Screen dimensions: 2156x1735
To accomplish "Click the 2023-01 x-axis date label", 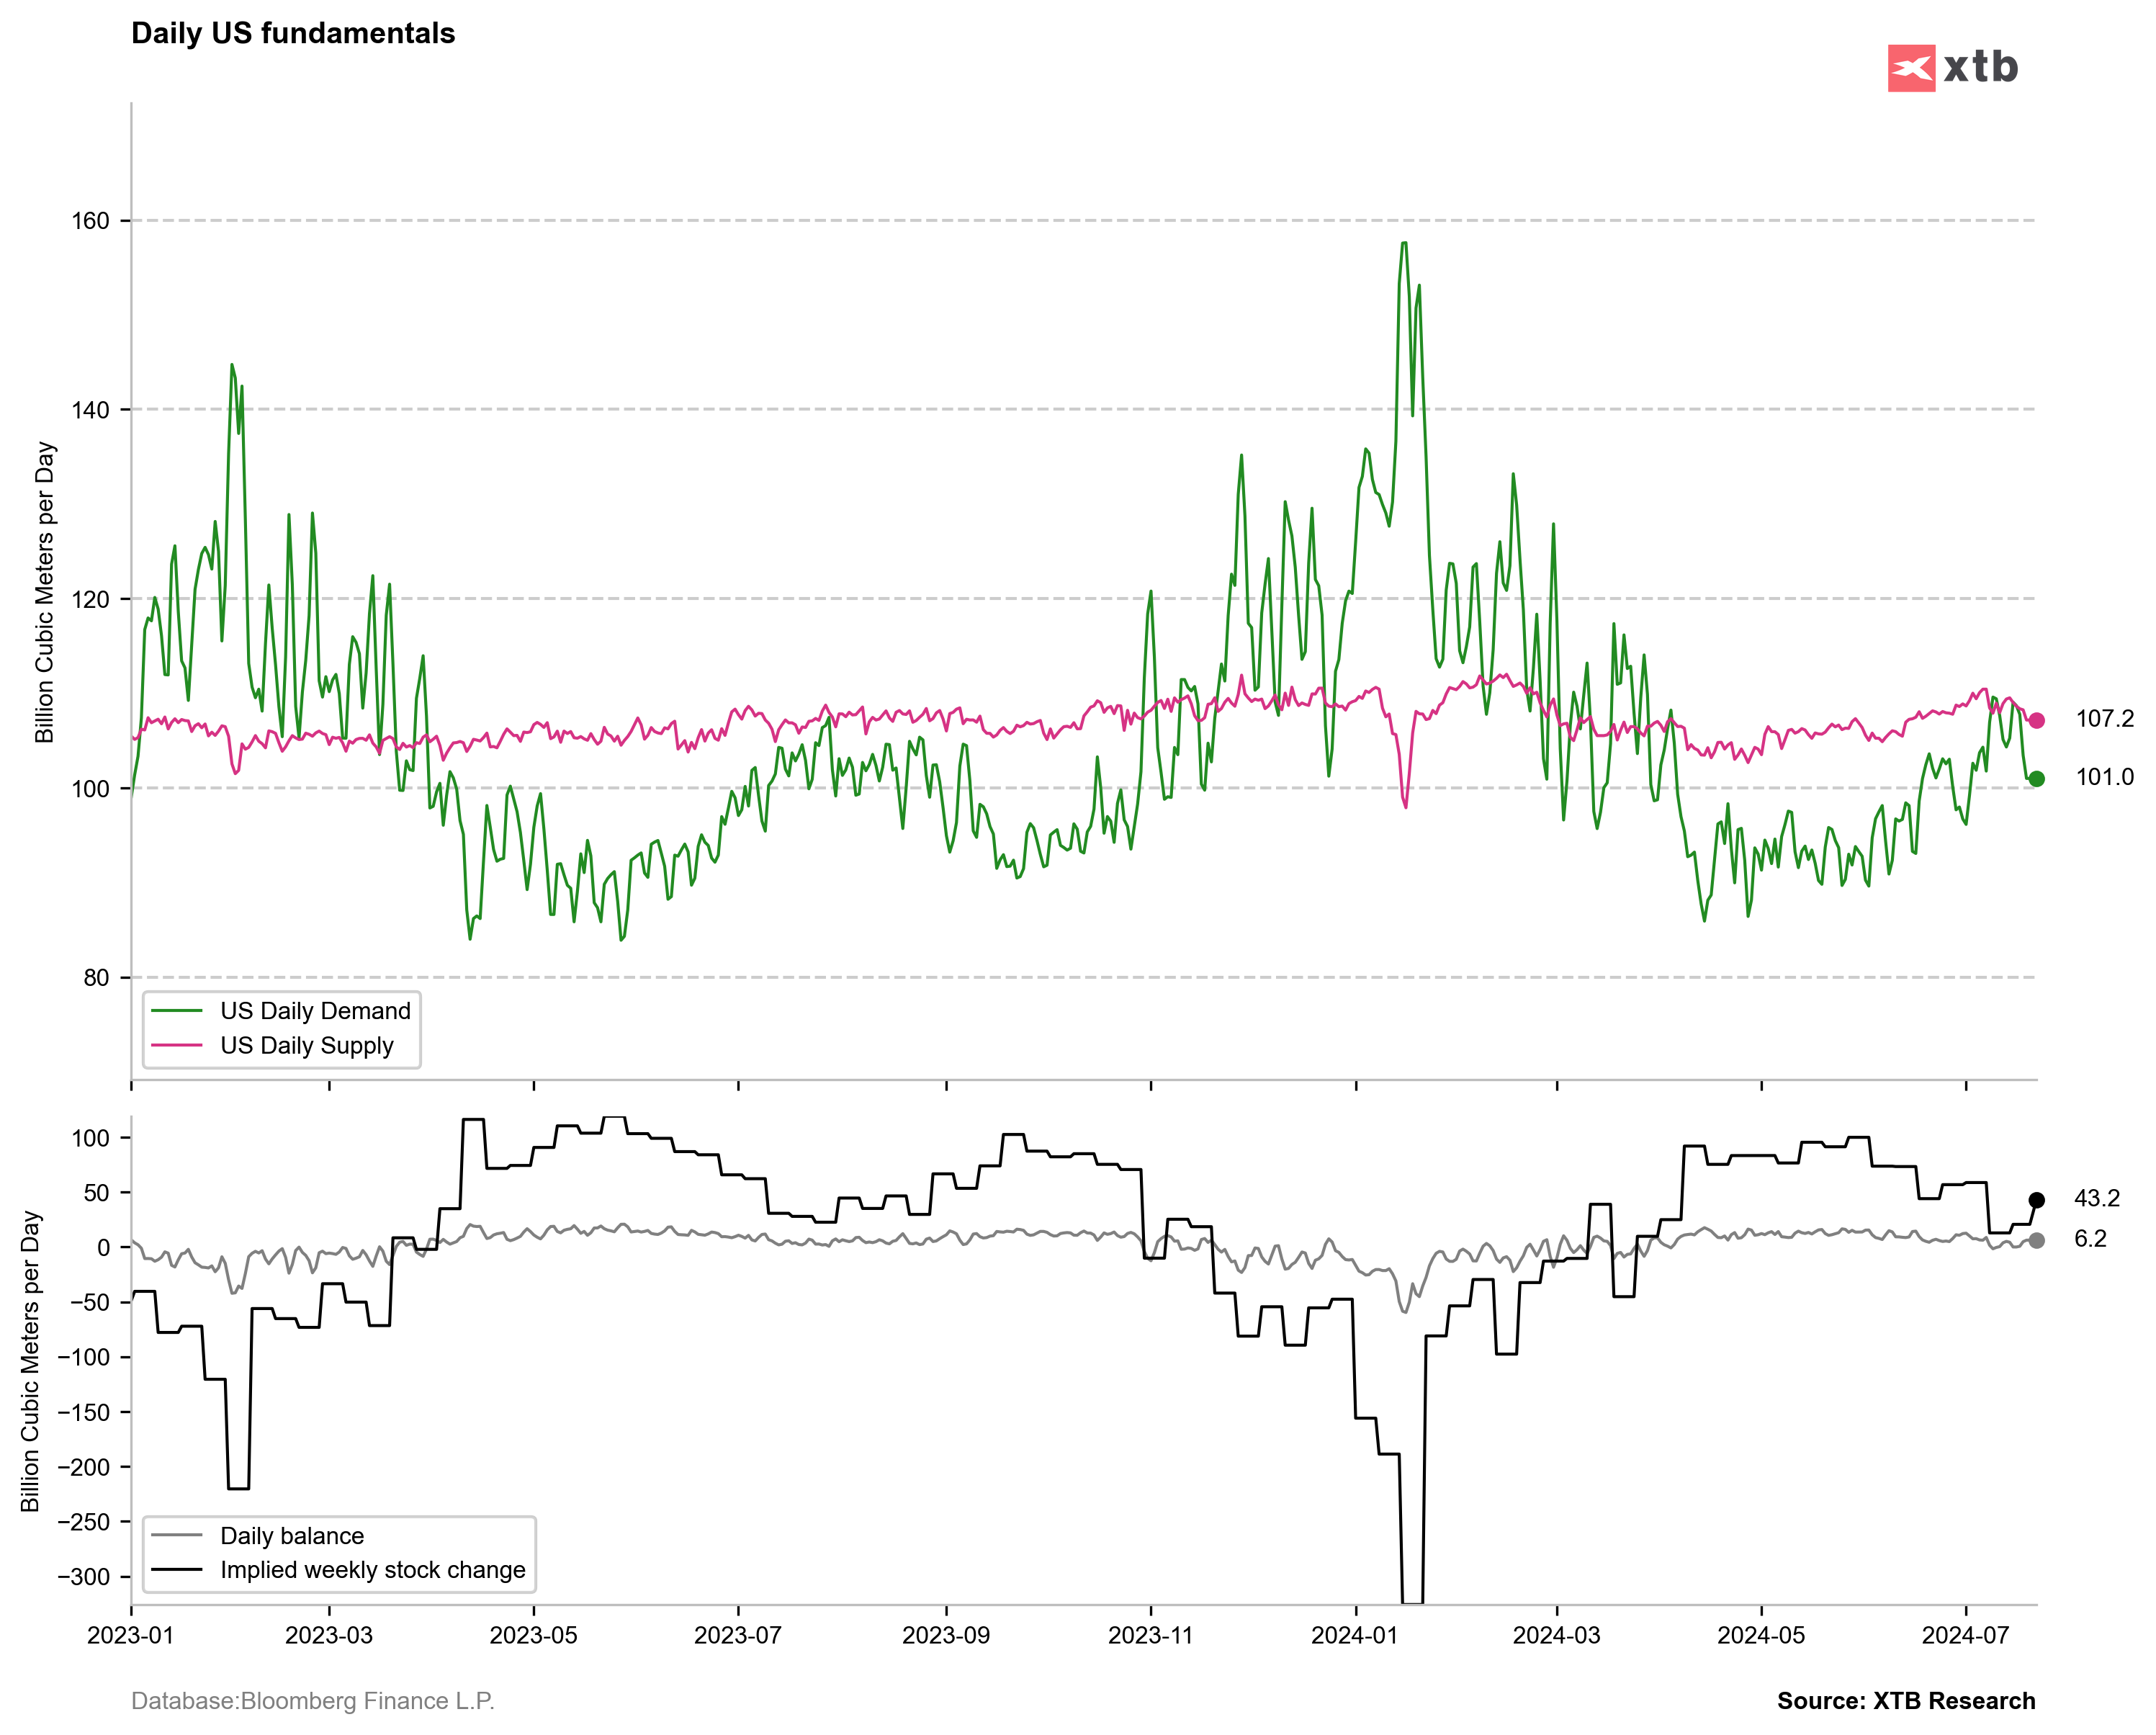I will click(130, 1635).
